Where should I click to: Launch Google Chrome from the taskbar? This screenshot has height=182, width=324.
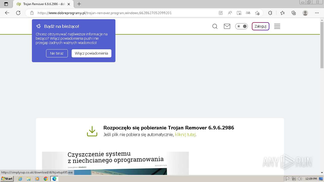[46, 179]
